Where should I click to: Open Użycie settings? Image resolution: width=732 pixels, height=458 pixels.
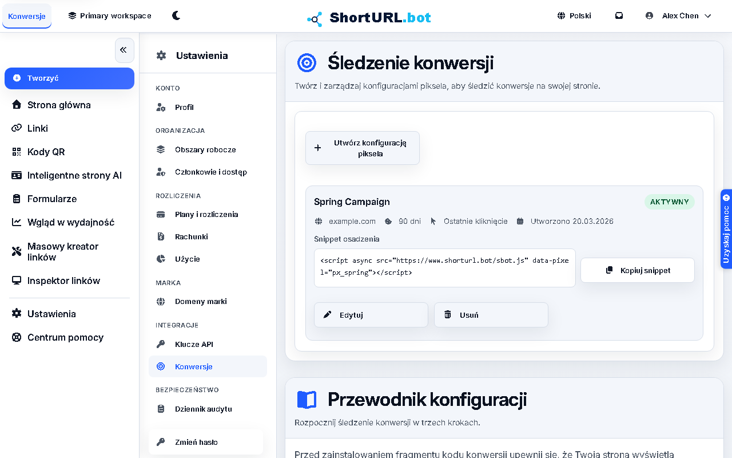(x=208, y=259)
